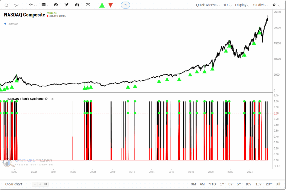
Task: Select the 10Y time range
Action: 248,184
